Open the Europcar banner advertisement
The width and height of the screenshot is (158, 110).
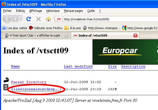point(125,52)
